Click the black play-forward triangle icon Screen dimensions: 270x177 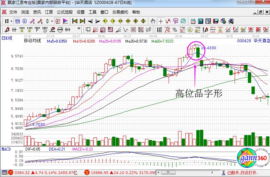click(x=97, y=21)
